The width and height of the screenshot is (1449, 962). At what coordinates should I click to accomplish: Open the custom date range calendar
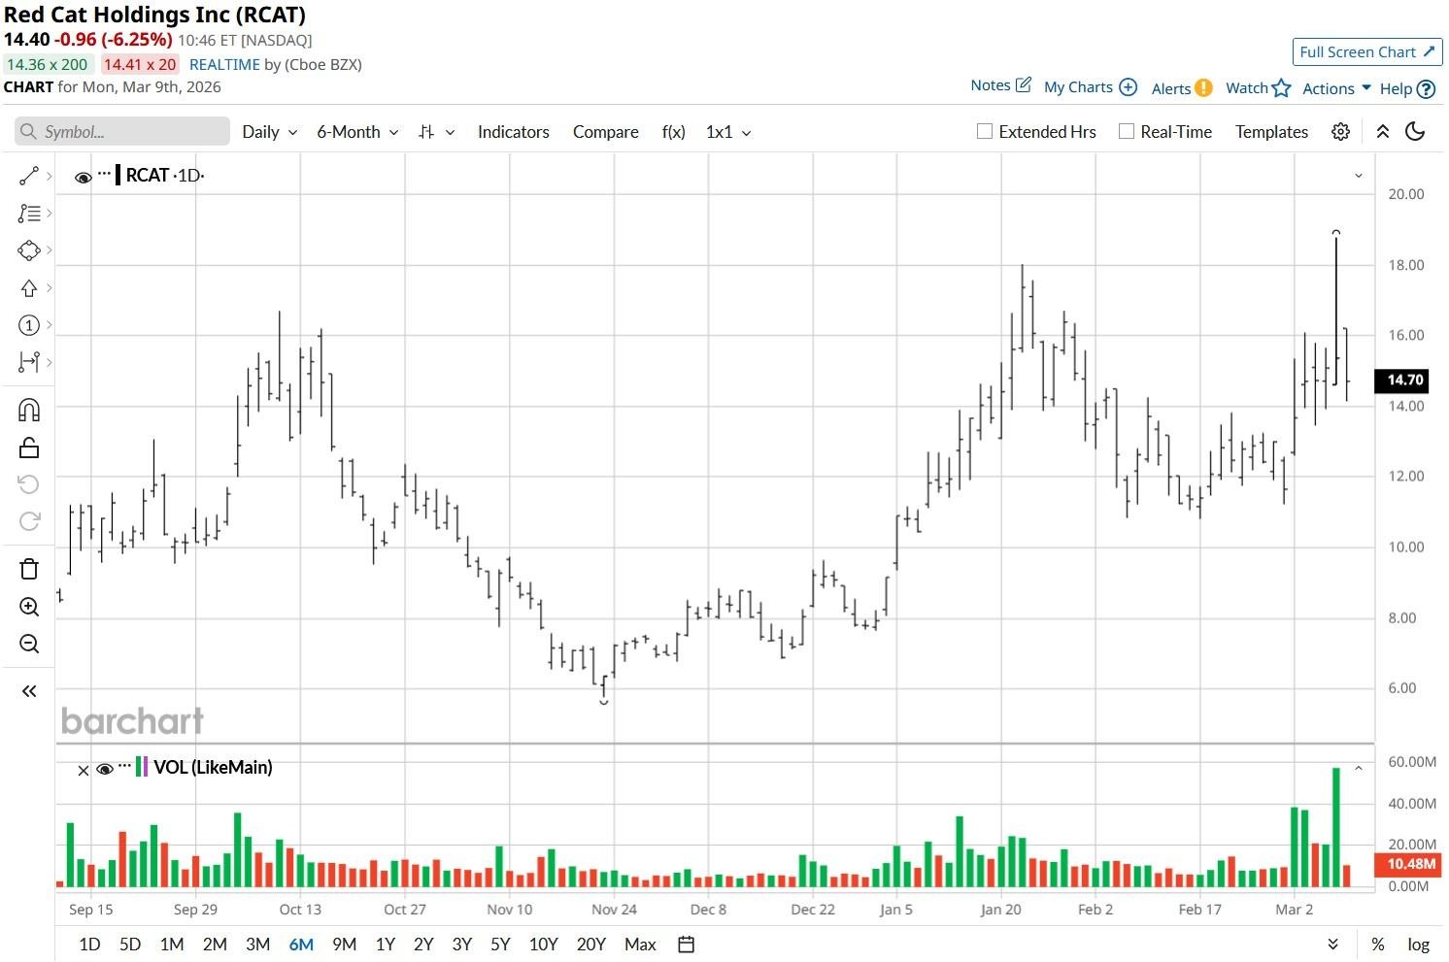(x=686, y=945)
